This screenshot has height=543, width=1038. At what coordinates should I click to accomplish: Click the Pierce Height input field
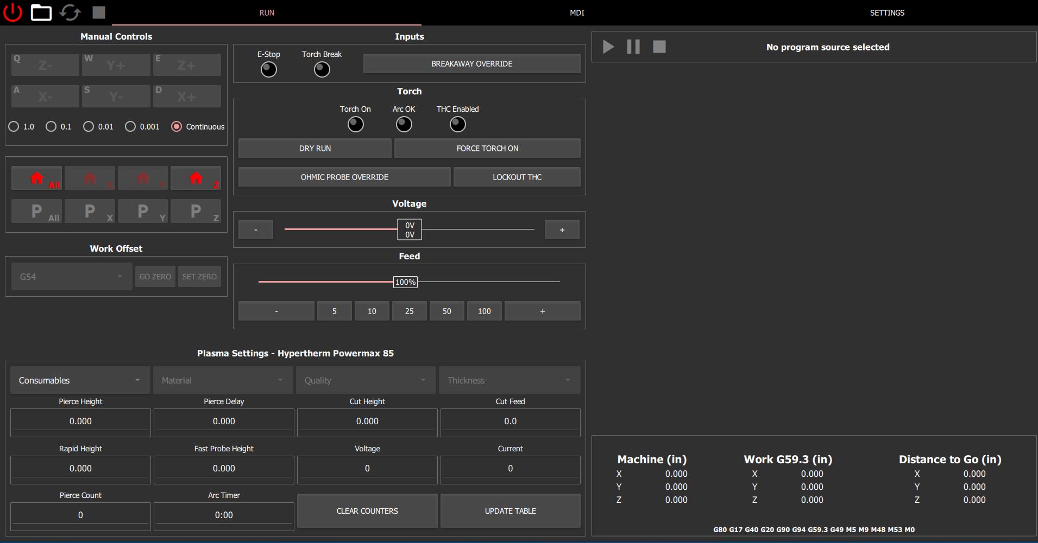[x=80, y=422]
